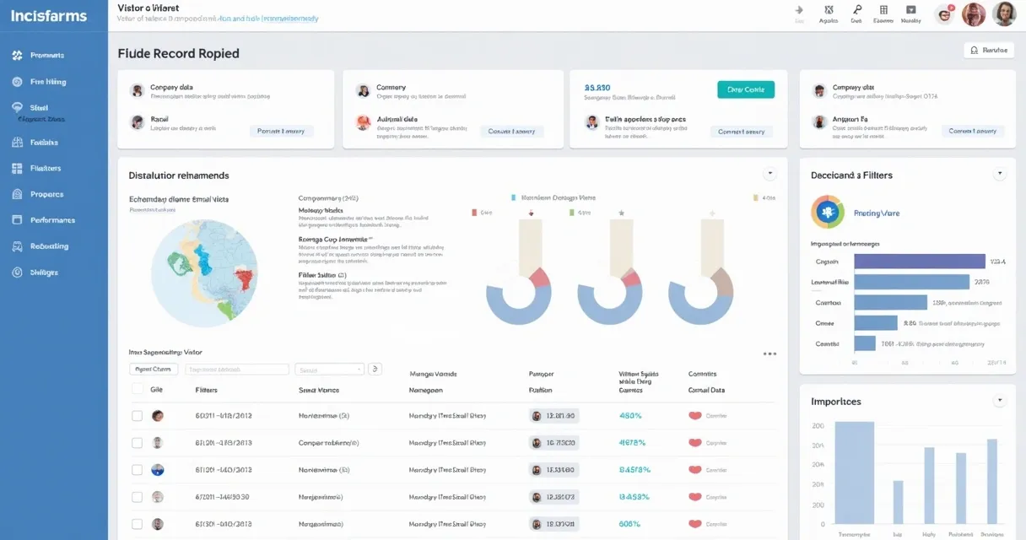Image resolution: width=1026 pixels, height=540 pixels.
Task: Select Shitiges at the sidebar bottom
Action: tap(45, 273)
